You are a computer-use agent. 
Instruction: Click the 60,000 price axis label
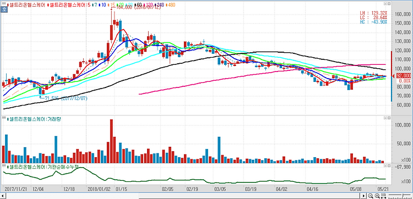[x=403, y=105]
